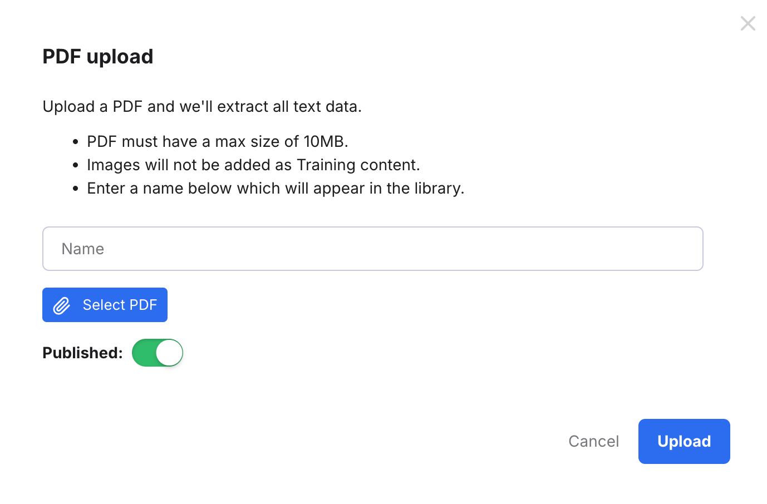Click inside the Name input field
Screen dimensions: 767x504
click(x=372, y=249)
